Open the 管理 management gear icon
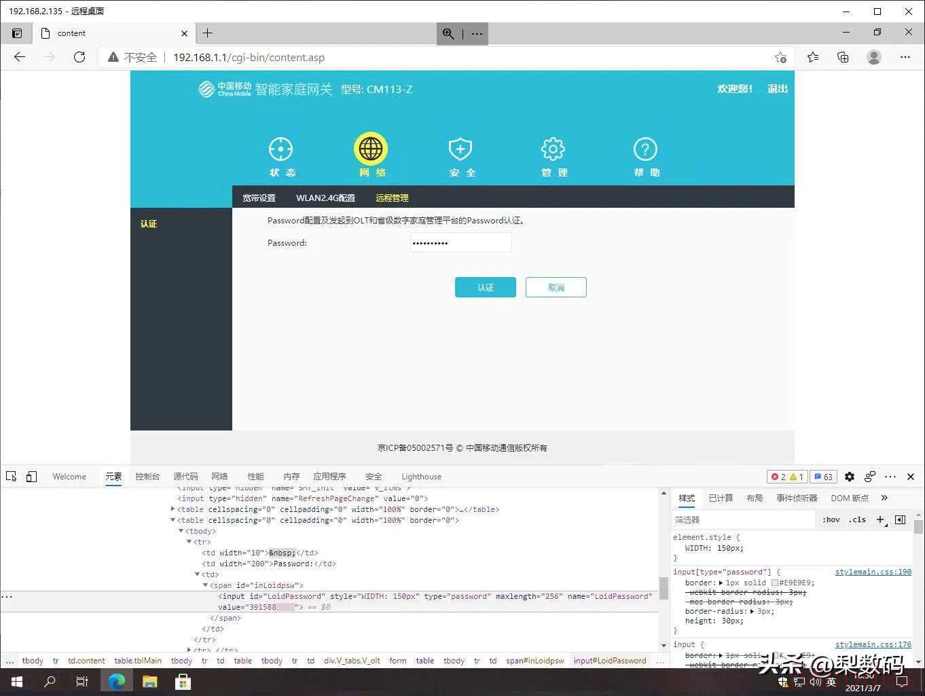The width and height of the screenshot is (925, 696). click(553, 149)
